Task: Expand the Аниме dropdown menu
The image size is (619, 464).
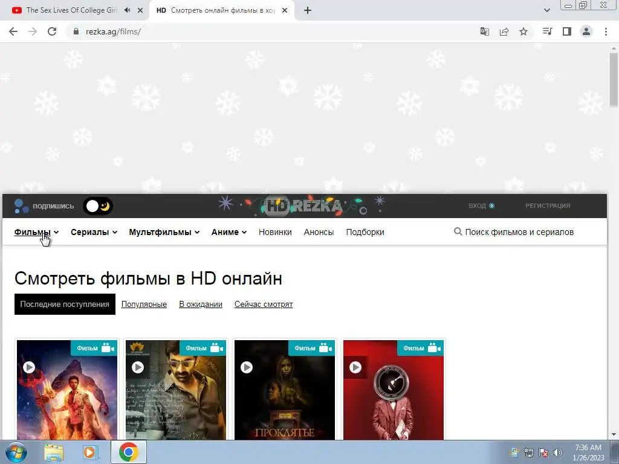Action: (x=229, y=232)
